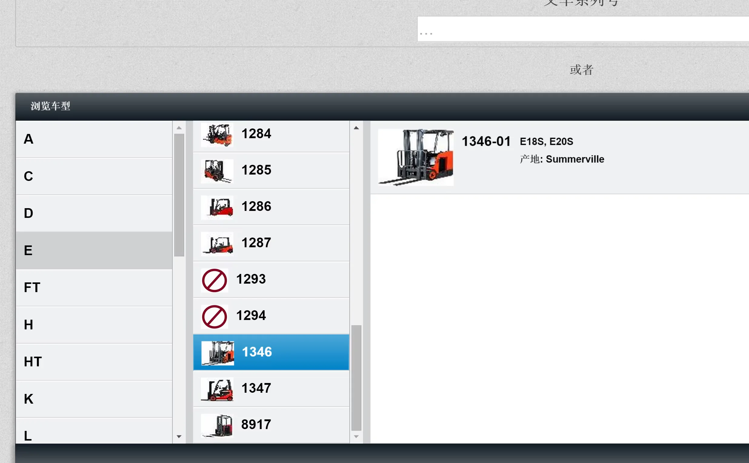
Task: Open the large 1346-01 forklift picture
Action: (x=415, y=157)
